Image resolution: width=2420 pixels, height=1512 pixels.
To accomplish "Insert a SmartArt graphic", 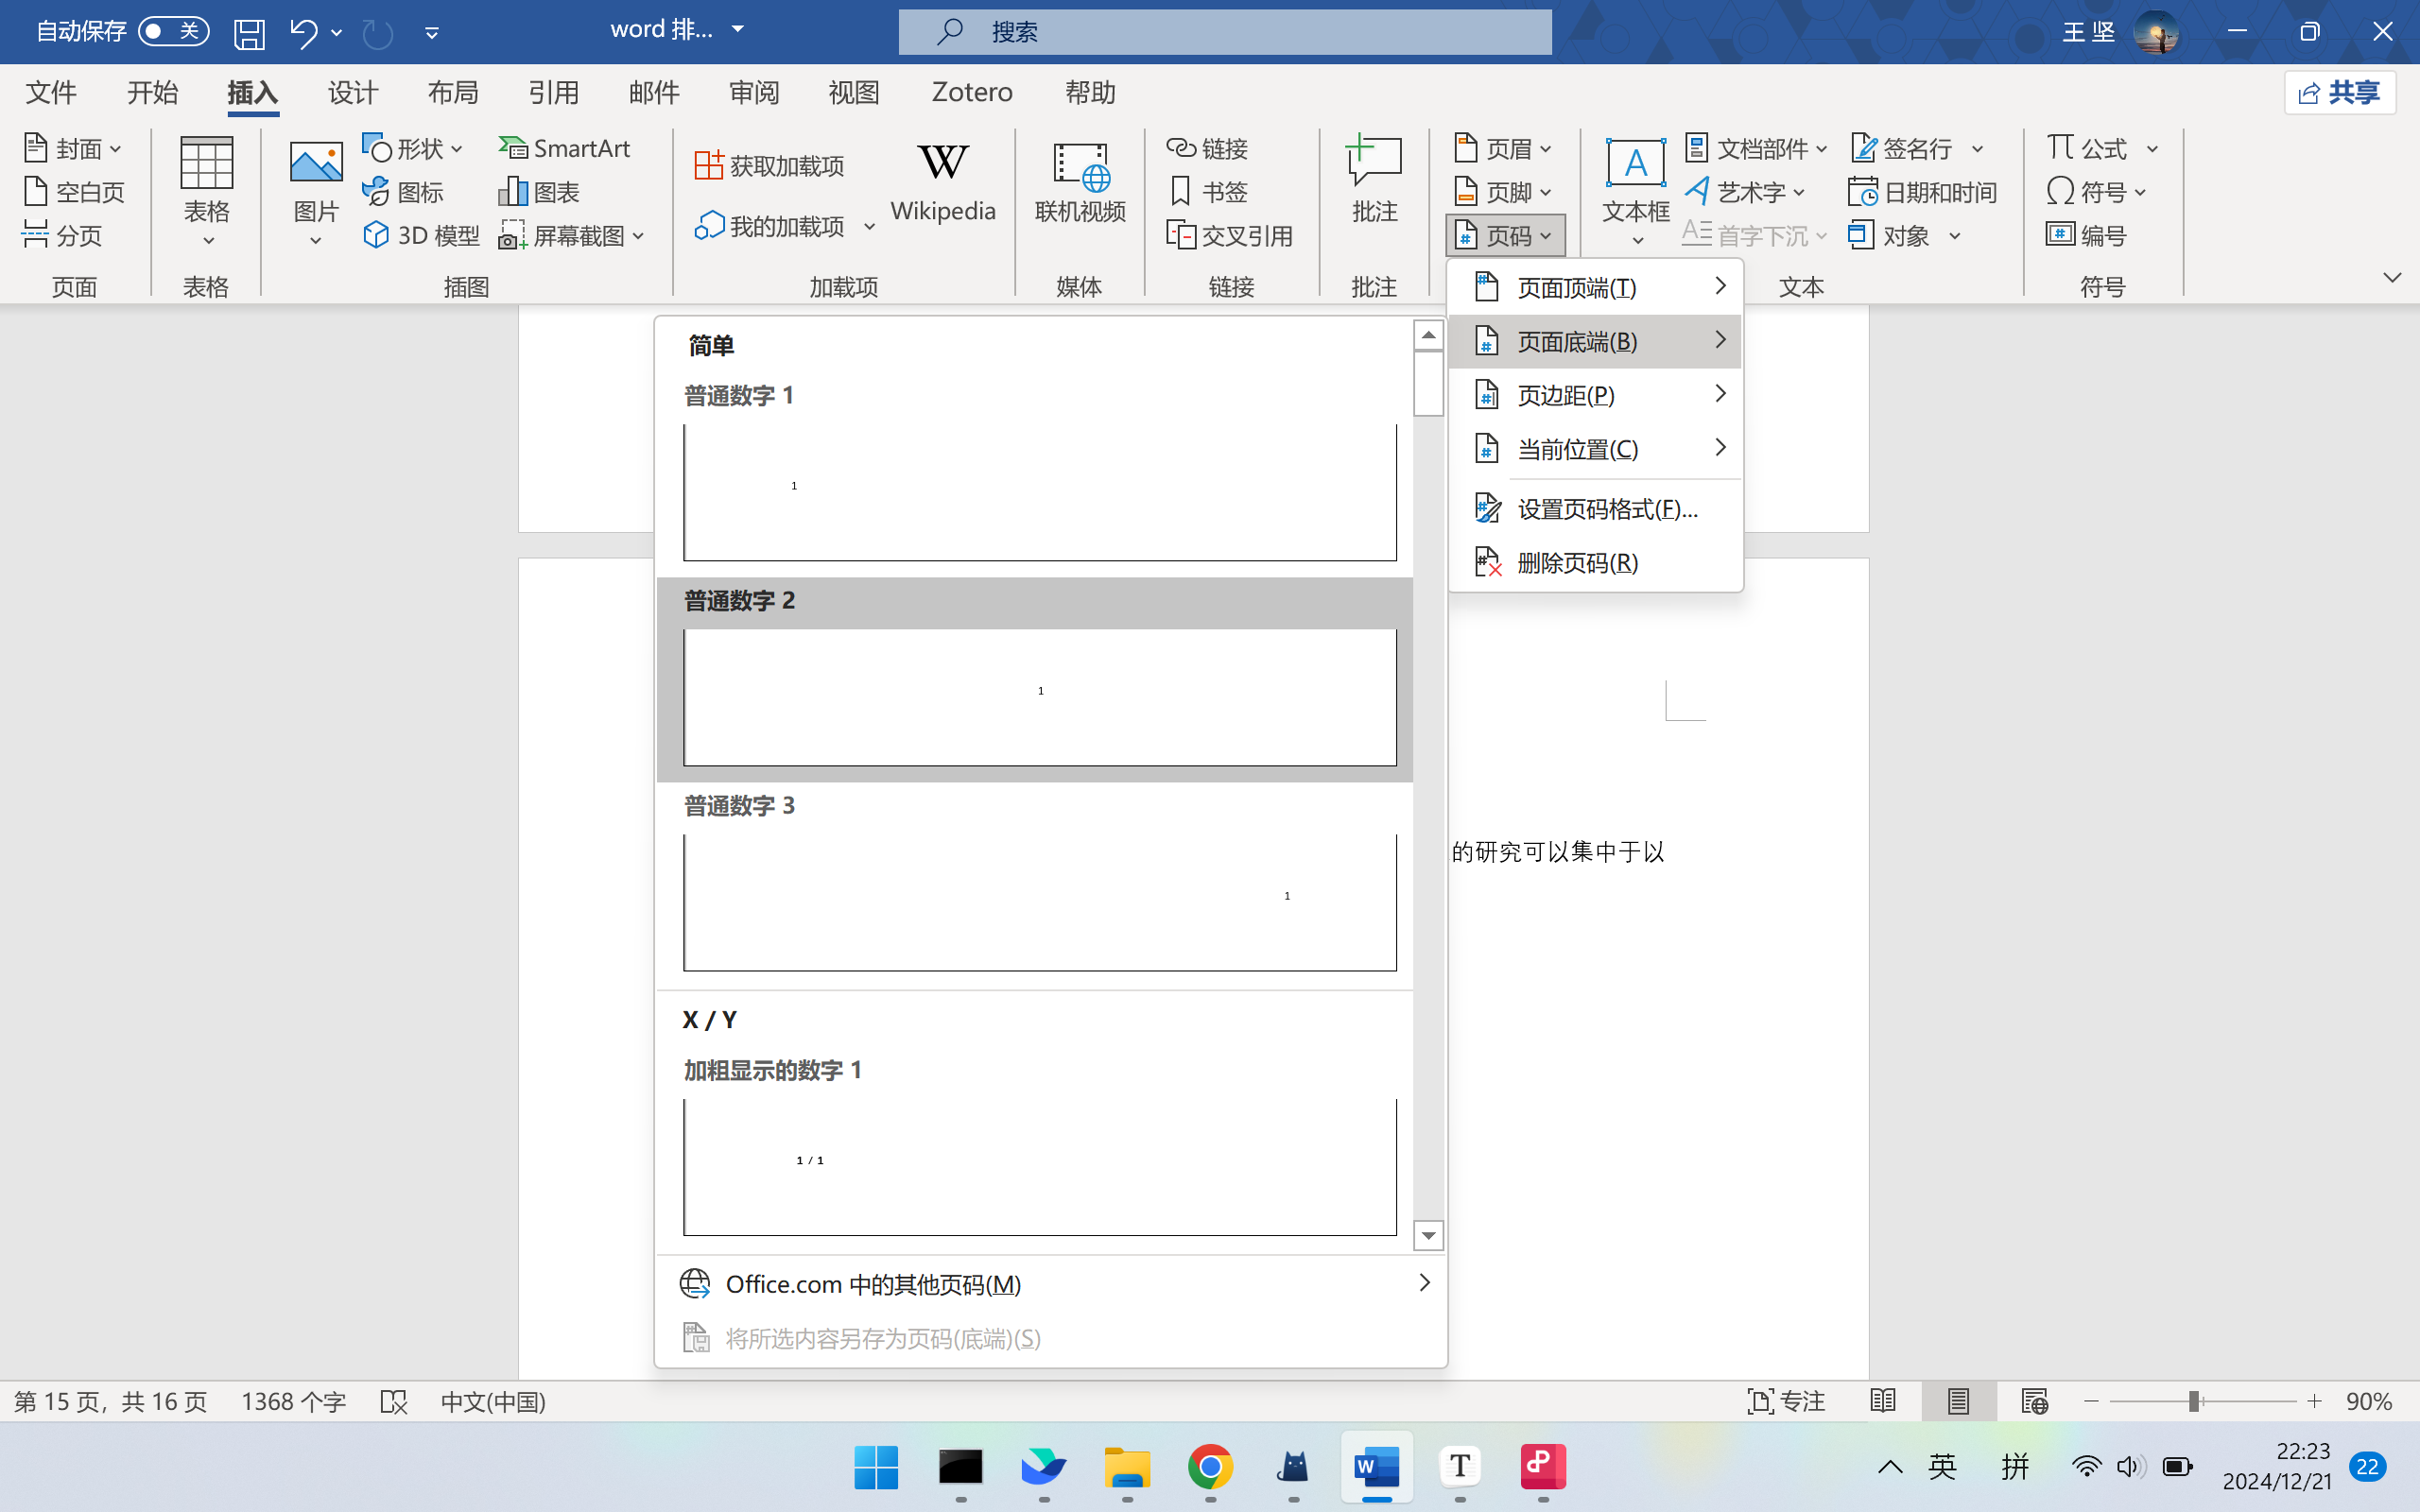I will 565,148.
